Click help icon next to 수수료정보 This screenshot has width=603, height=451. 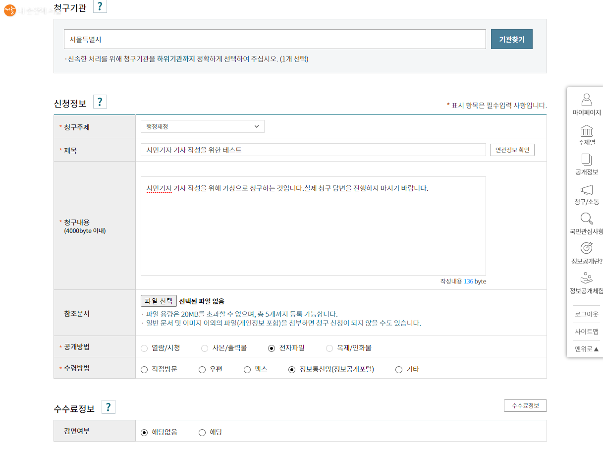pos(108,407)
